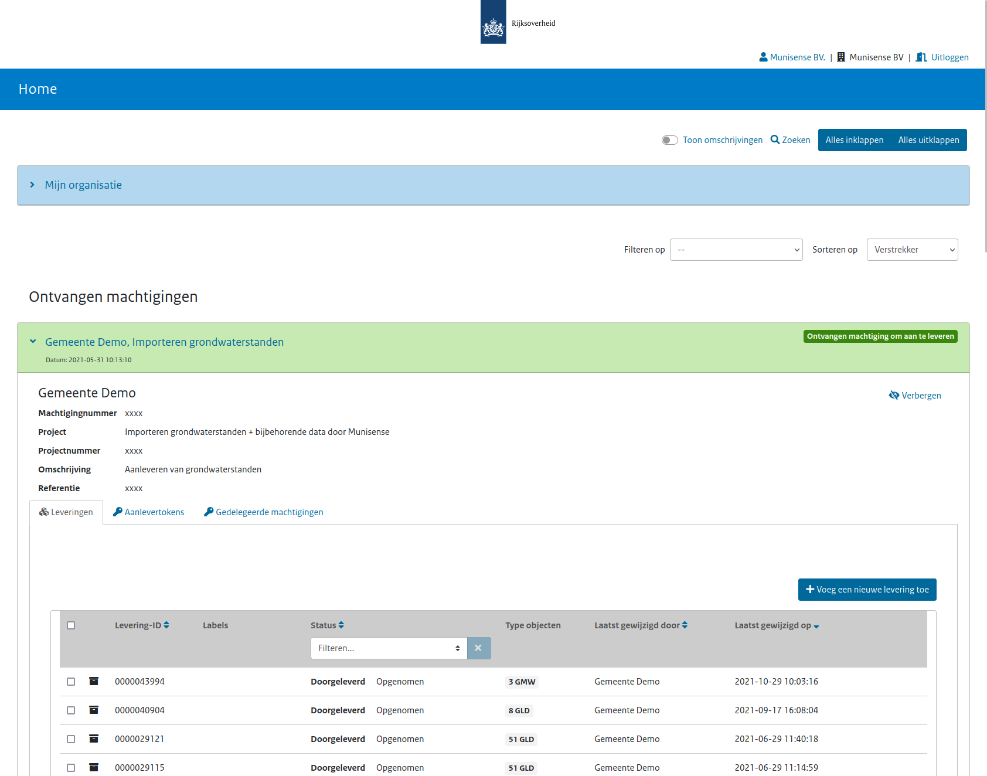The image size is (987, 776).
Task: Click Voeg een nieuwe levering toe button
Action: click(x=867, y=590)
